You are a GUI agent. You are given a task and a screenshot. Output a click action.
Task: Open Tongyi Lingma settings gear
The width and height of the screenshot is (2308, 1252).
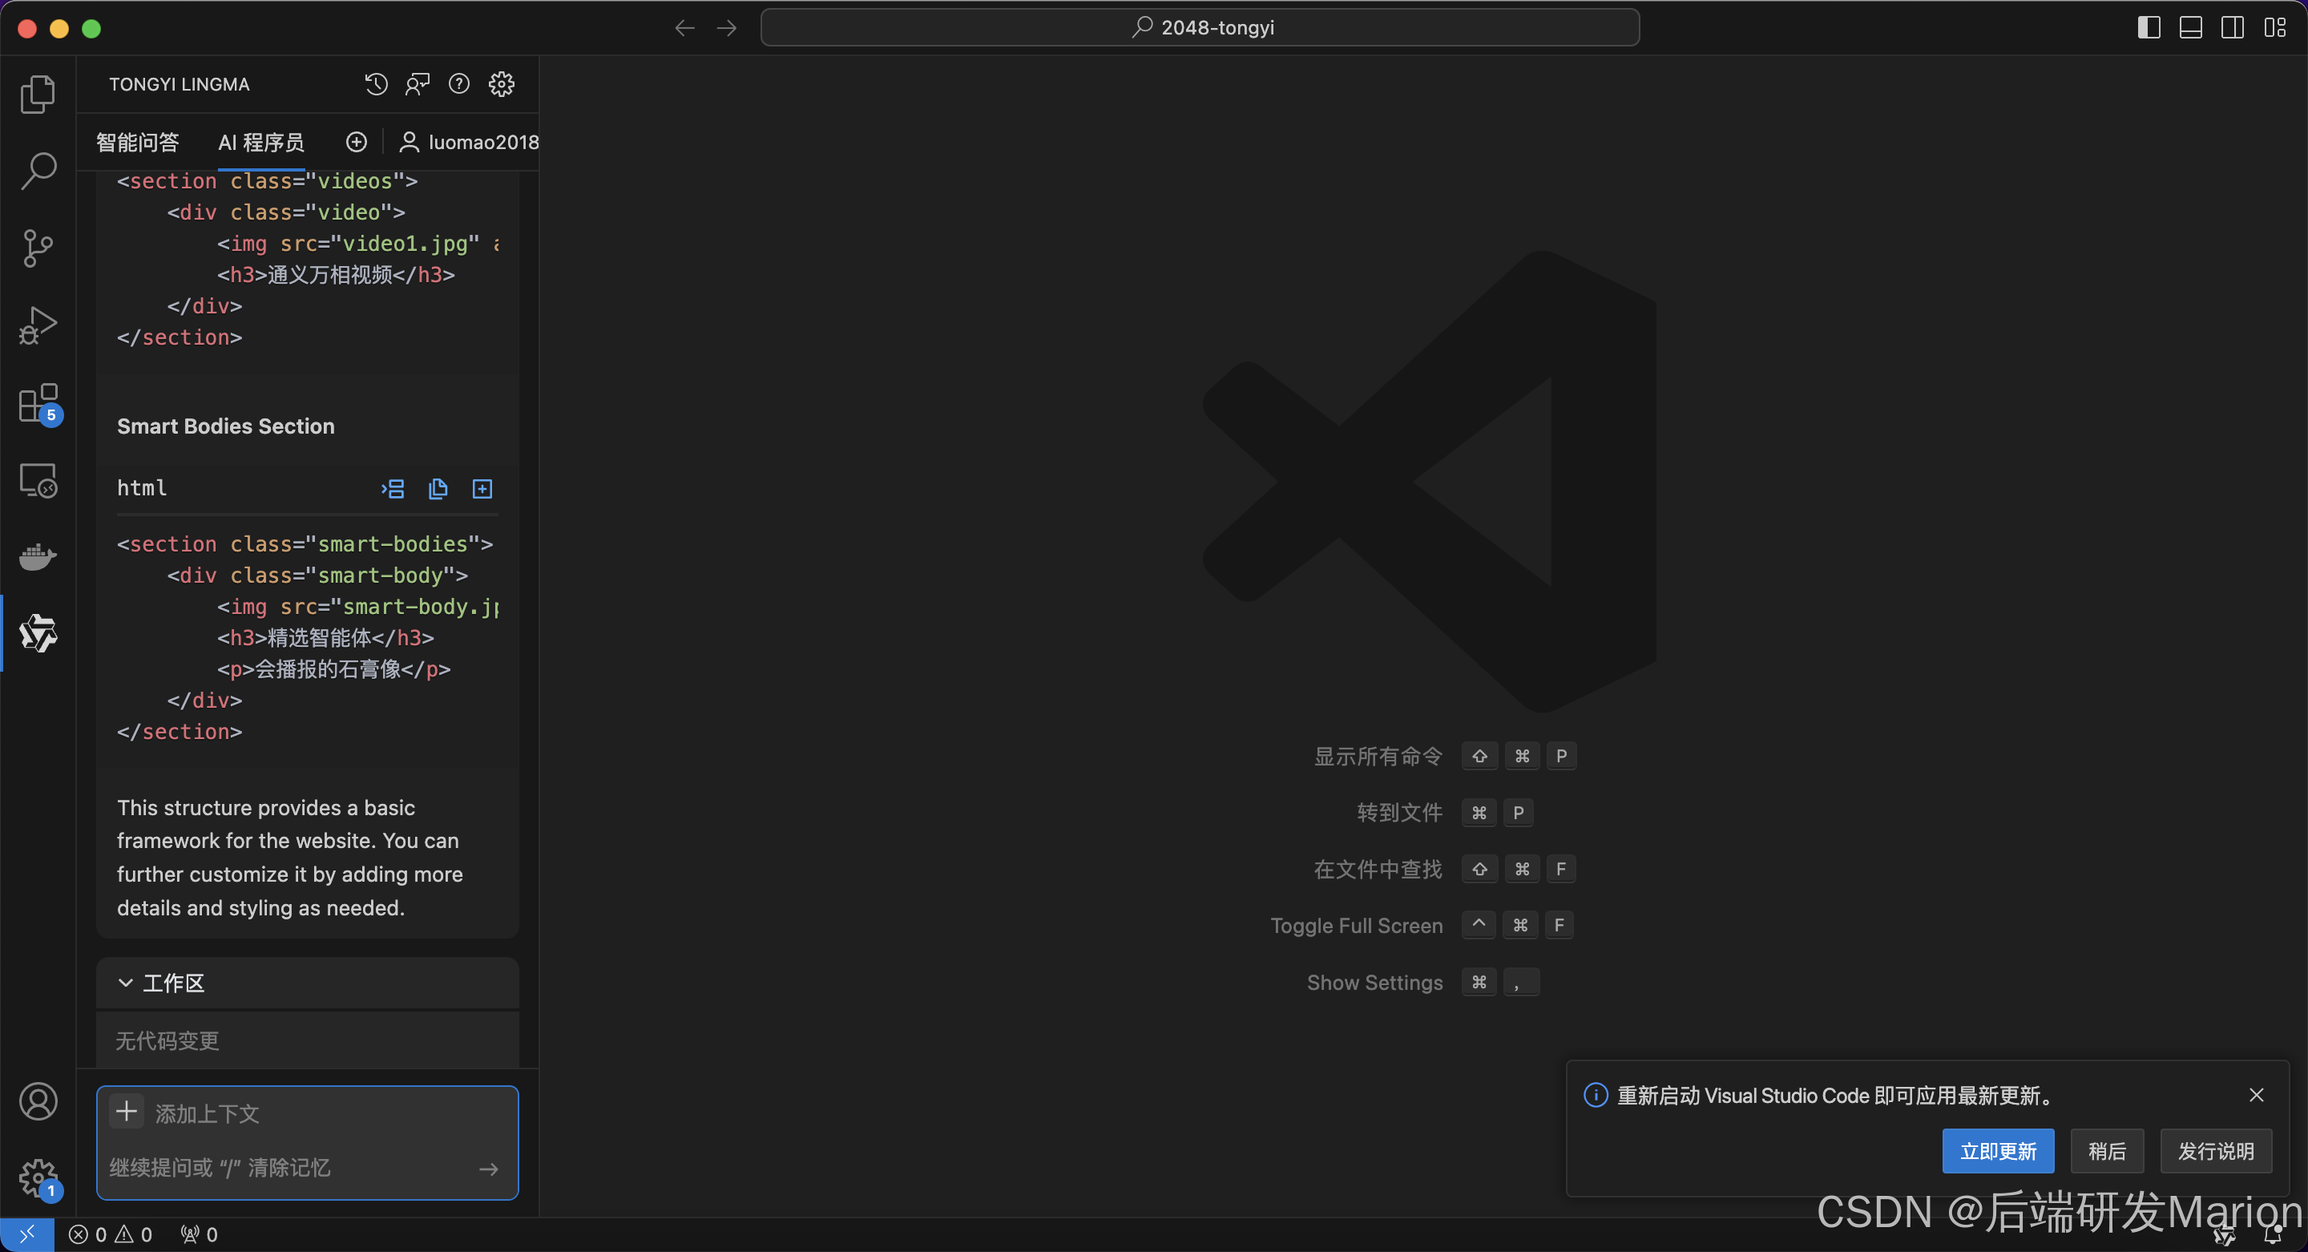click(501, 84)
